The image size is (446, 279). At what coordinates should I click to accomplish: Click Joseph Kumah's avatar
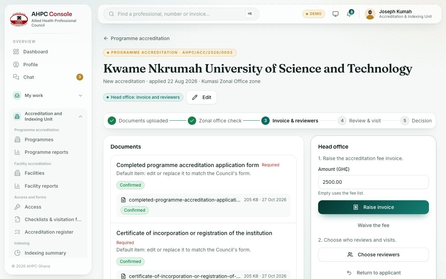pyautogui.click(x=370, y=14)
